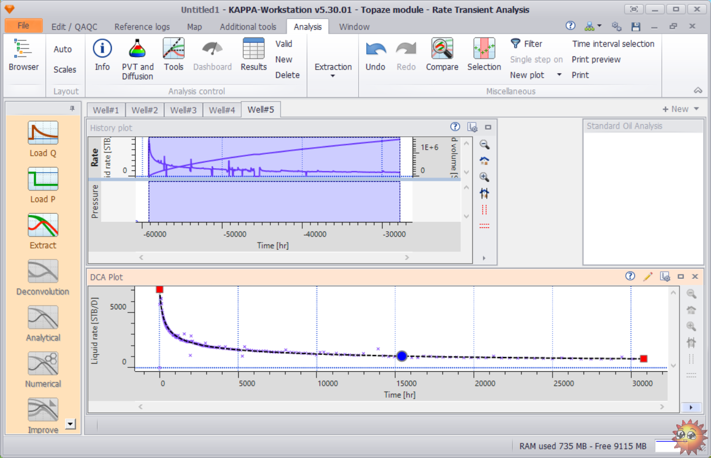Click the Filter funnel button

(x=526, y=43)
